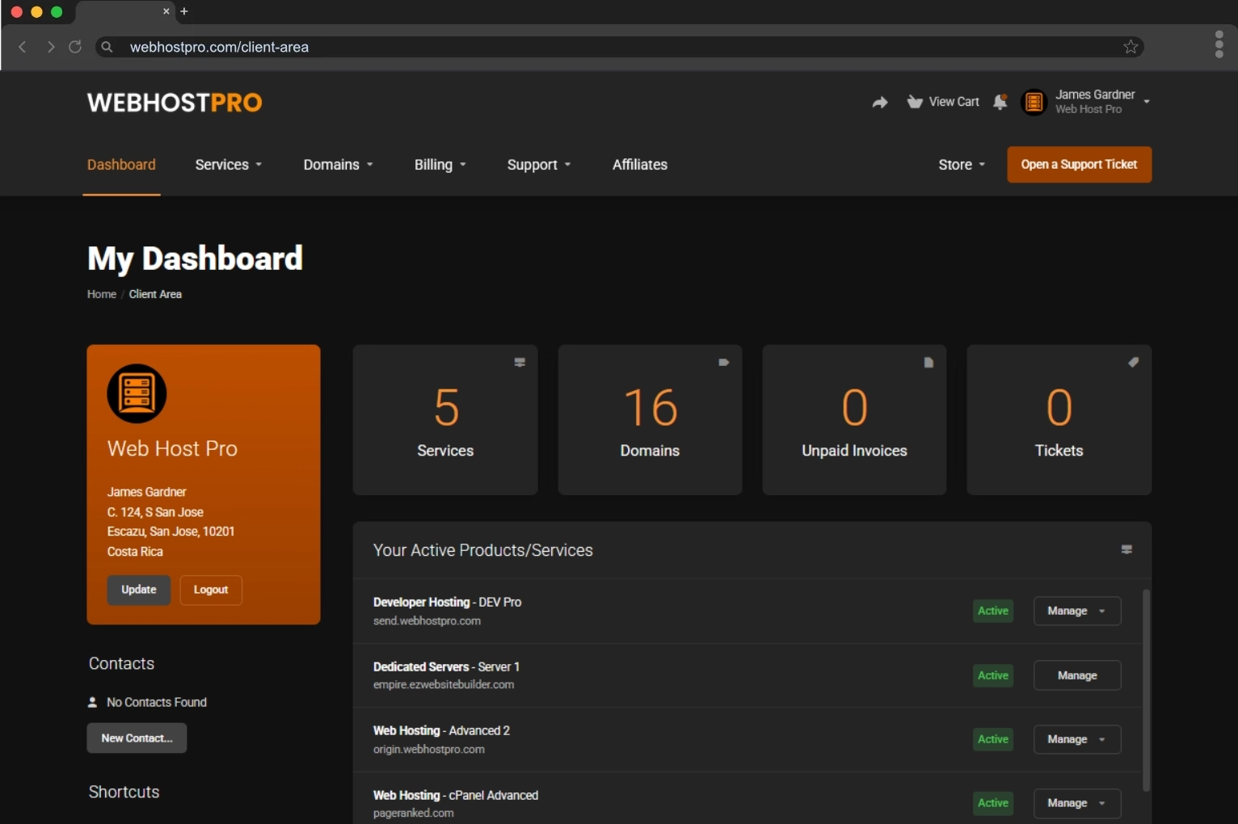
Task: Click pageranked.com domain text
Action: click(x=413, y=813)
